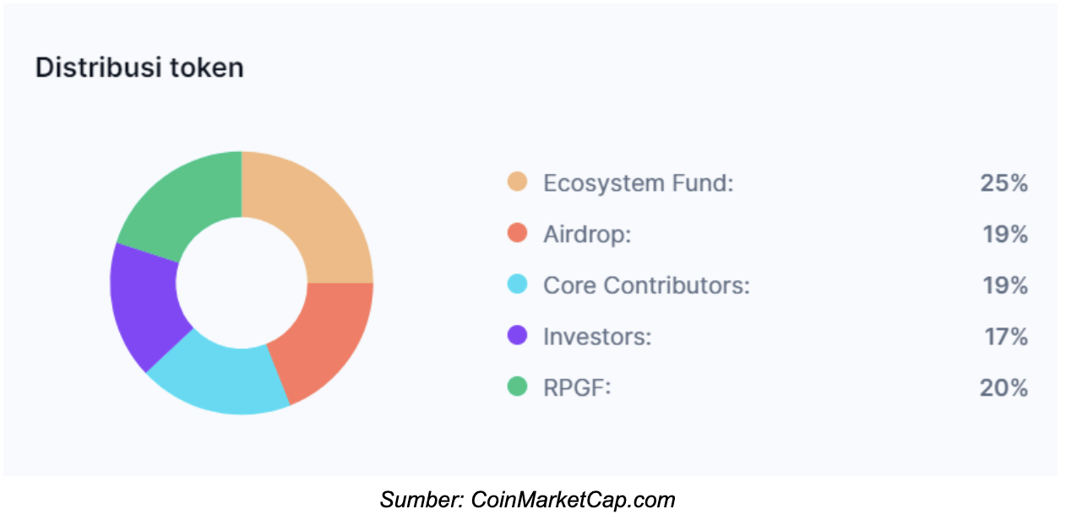
Task: Click the Sumber: CoinMarketCap.com caption
Action: pos(528,499)
